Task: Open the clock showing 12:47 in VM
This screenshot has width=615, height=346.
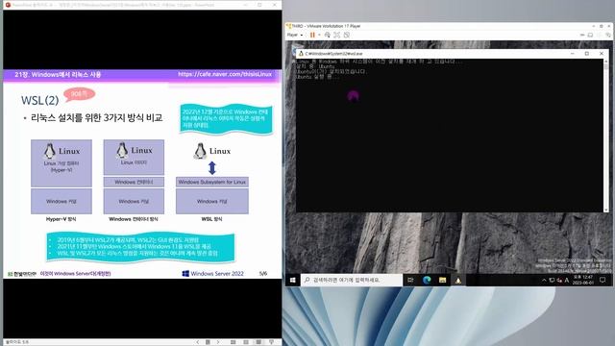Action: 582,280
